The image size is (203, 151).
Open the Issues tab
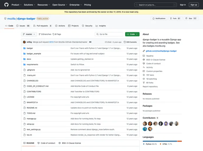coord(23,26)
